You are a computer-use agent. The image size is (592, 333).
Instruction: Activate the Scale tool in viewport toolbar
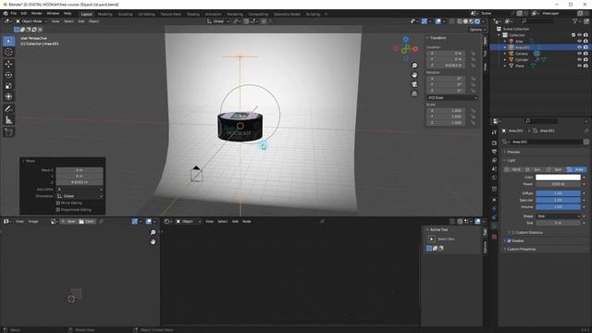pos(8,86)
